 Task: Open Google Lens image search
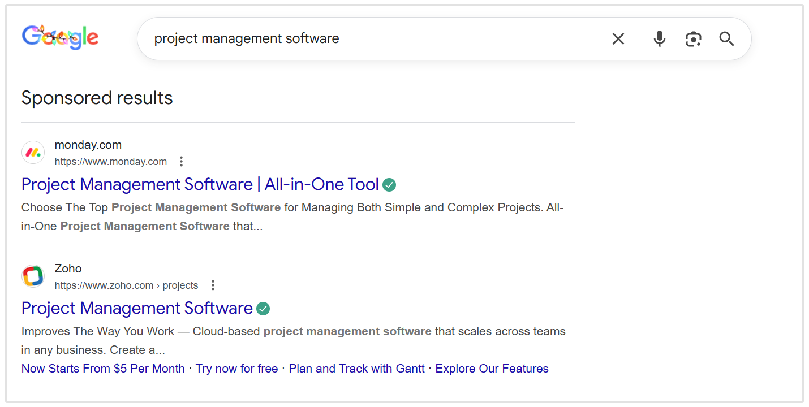[x=693, y=38]
